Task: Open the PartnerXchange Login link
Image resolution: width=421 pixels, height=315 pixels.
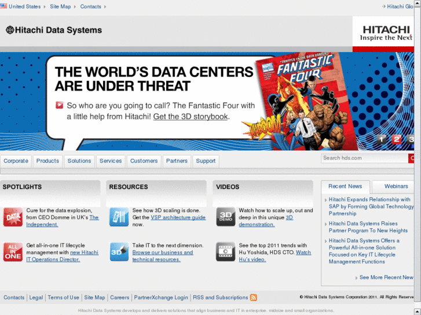Action: tap(161, 298)
